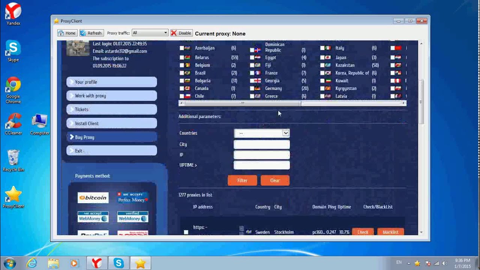480x270 pixels.
Task: Click the Clear button
Action: (275, 180)
